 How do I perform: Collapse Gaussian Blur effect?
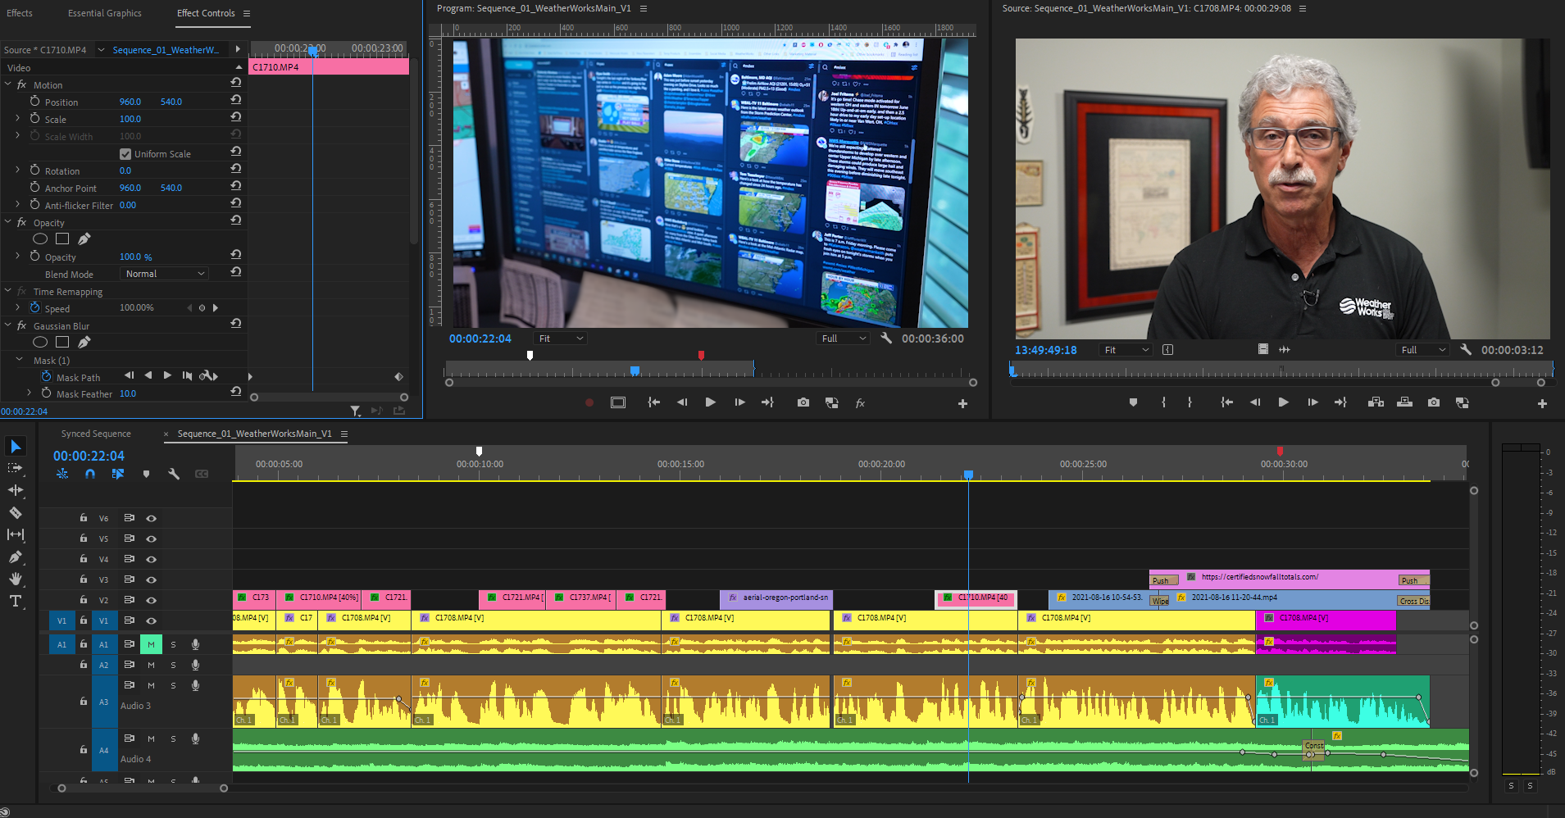coord(8,325)
